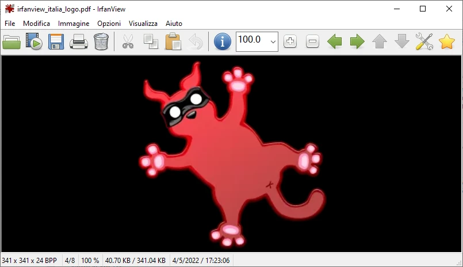Close the IrfanView window
The width and height of the screenshot is (463, 267).
[x=449, y=9]
